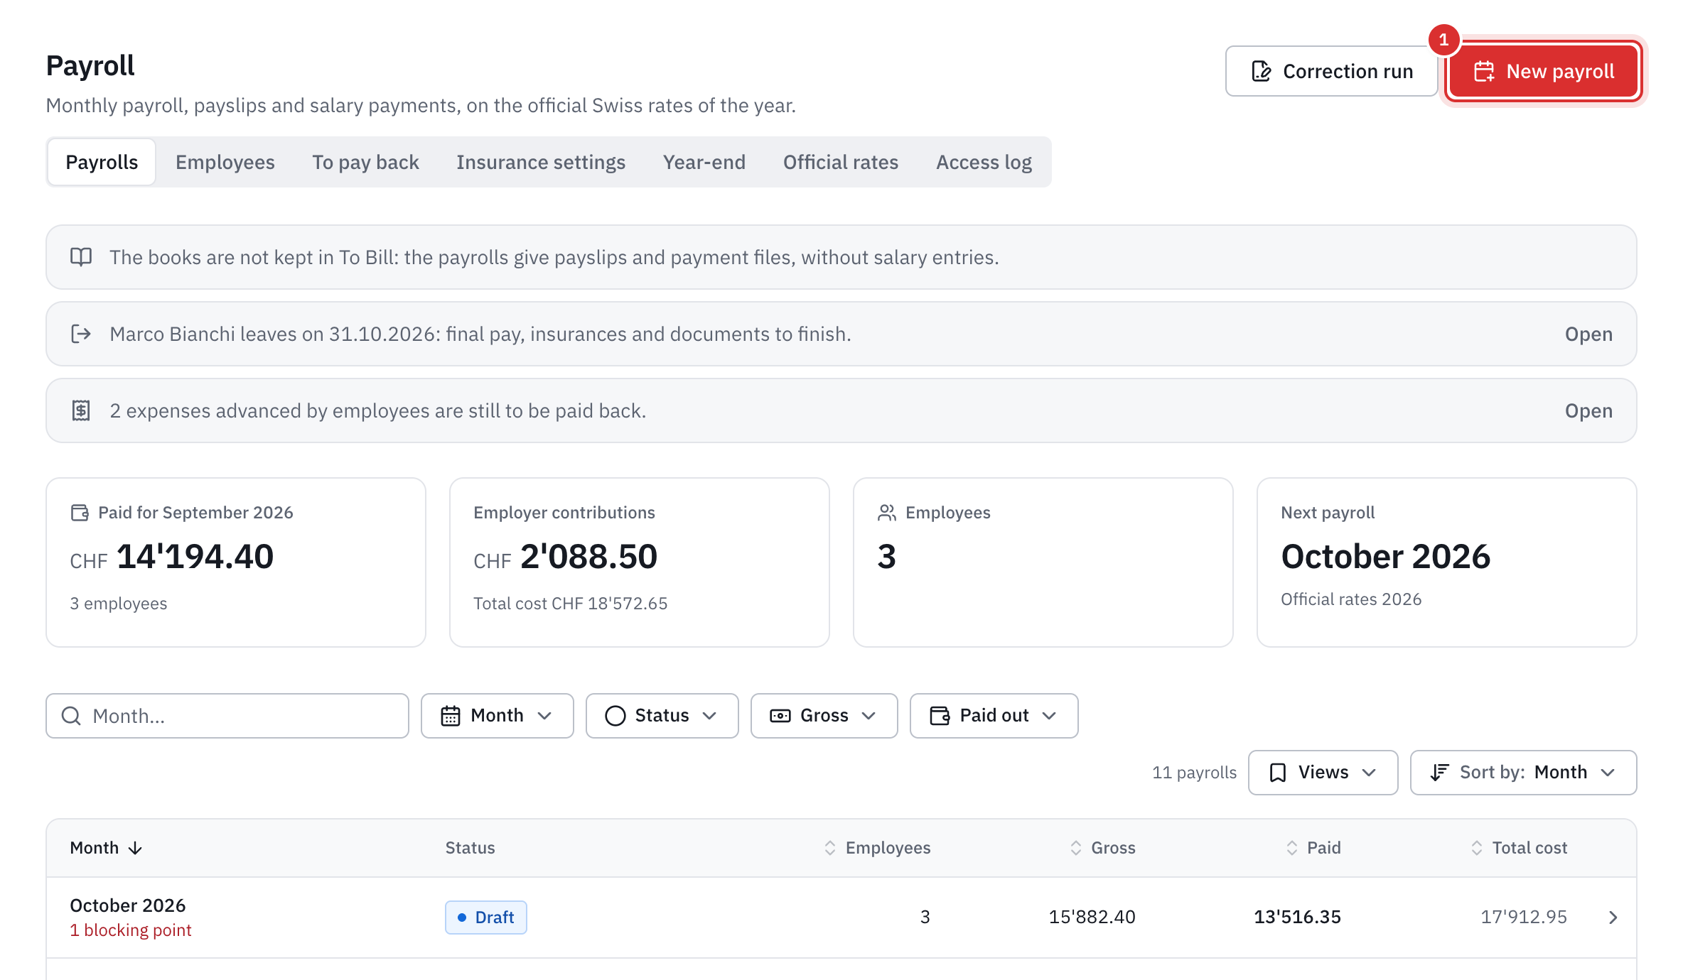Sort table by Paid column

click(1313, 848)
